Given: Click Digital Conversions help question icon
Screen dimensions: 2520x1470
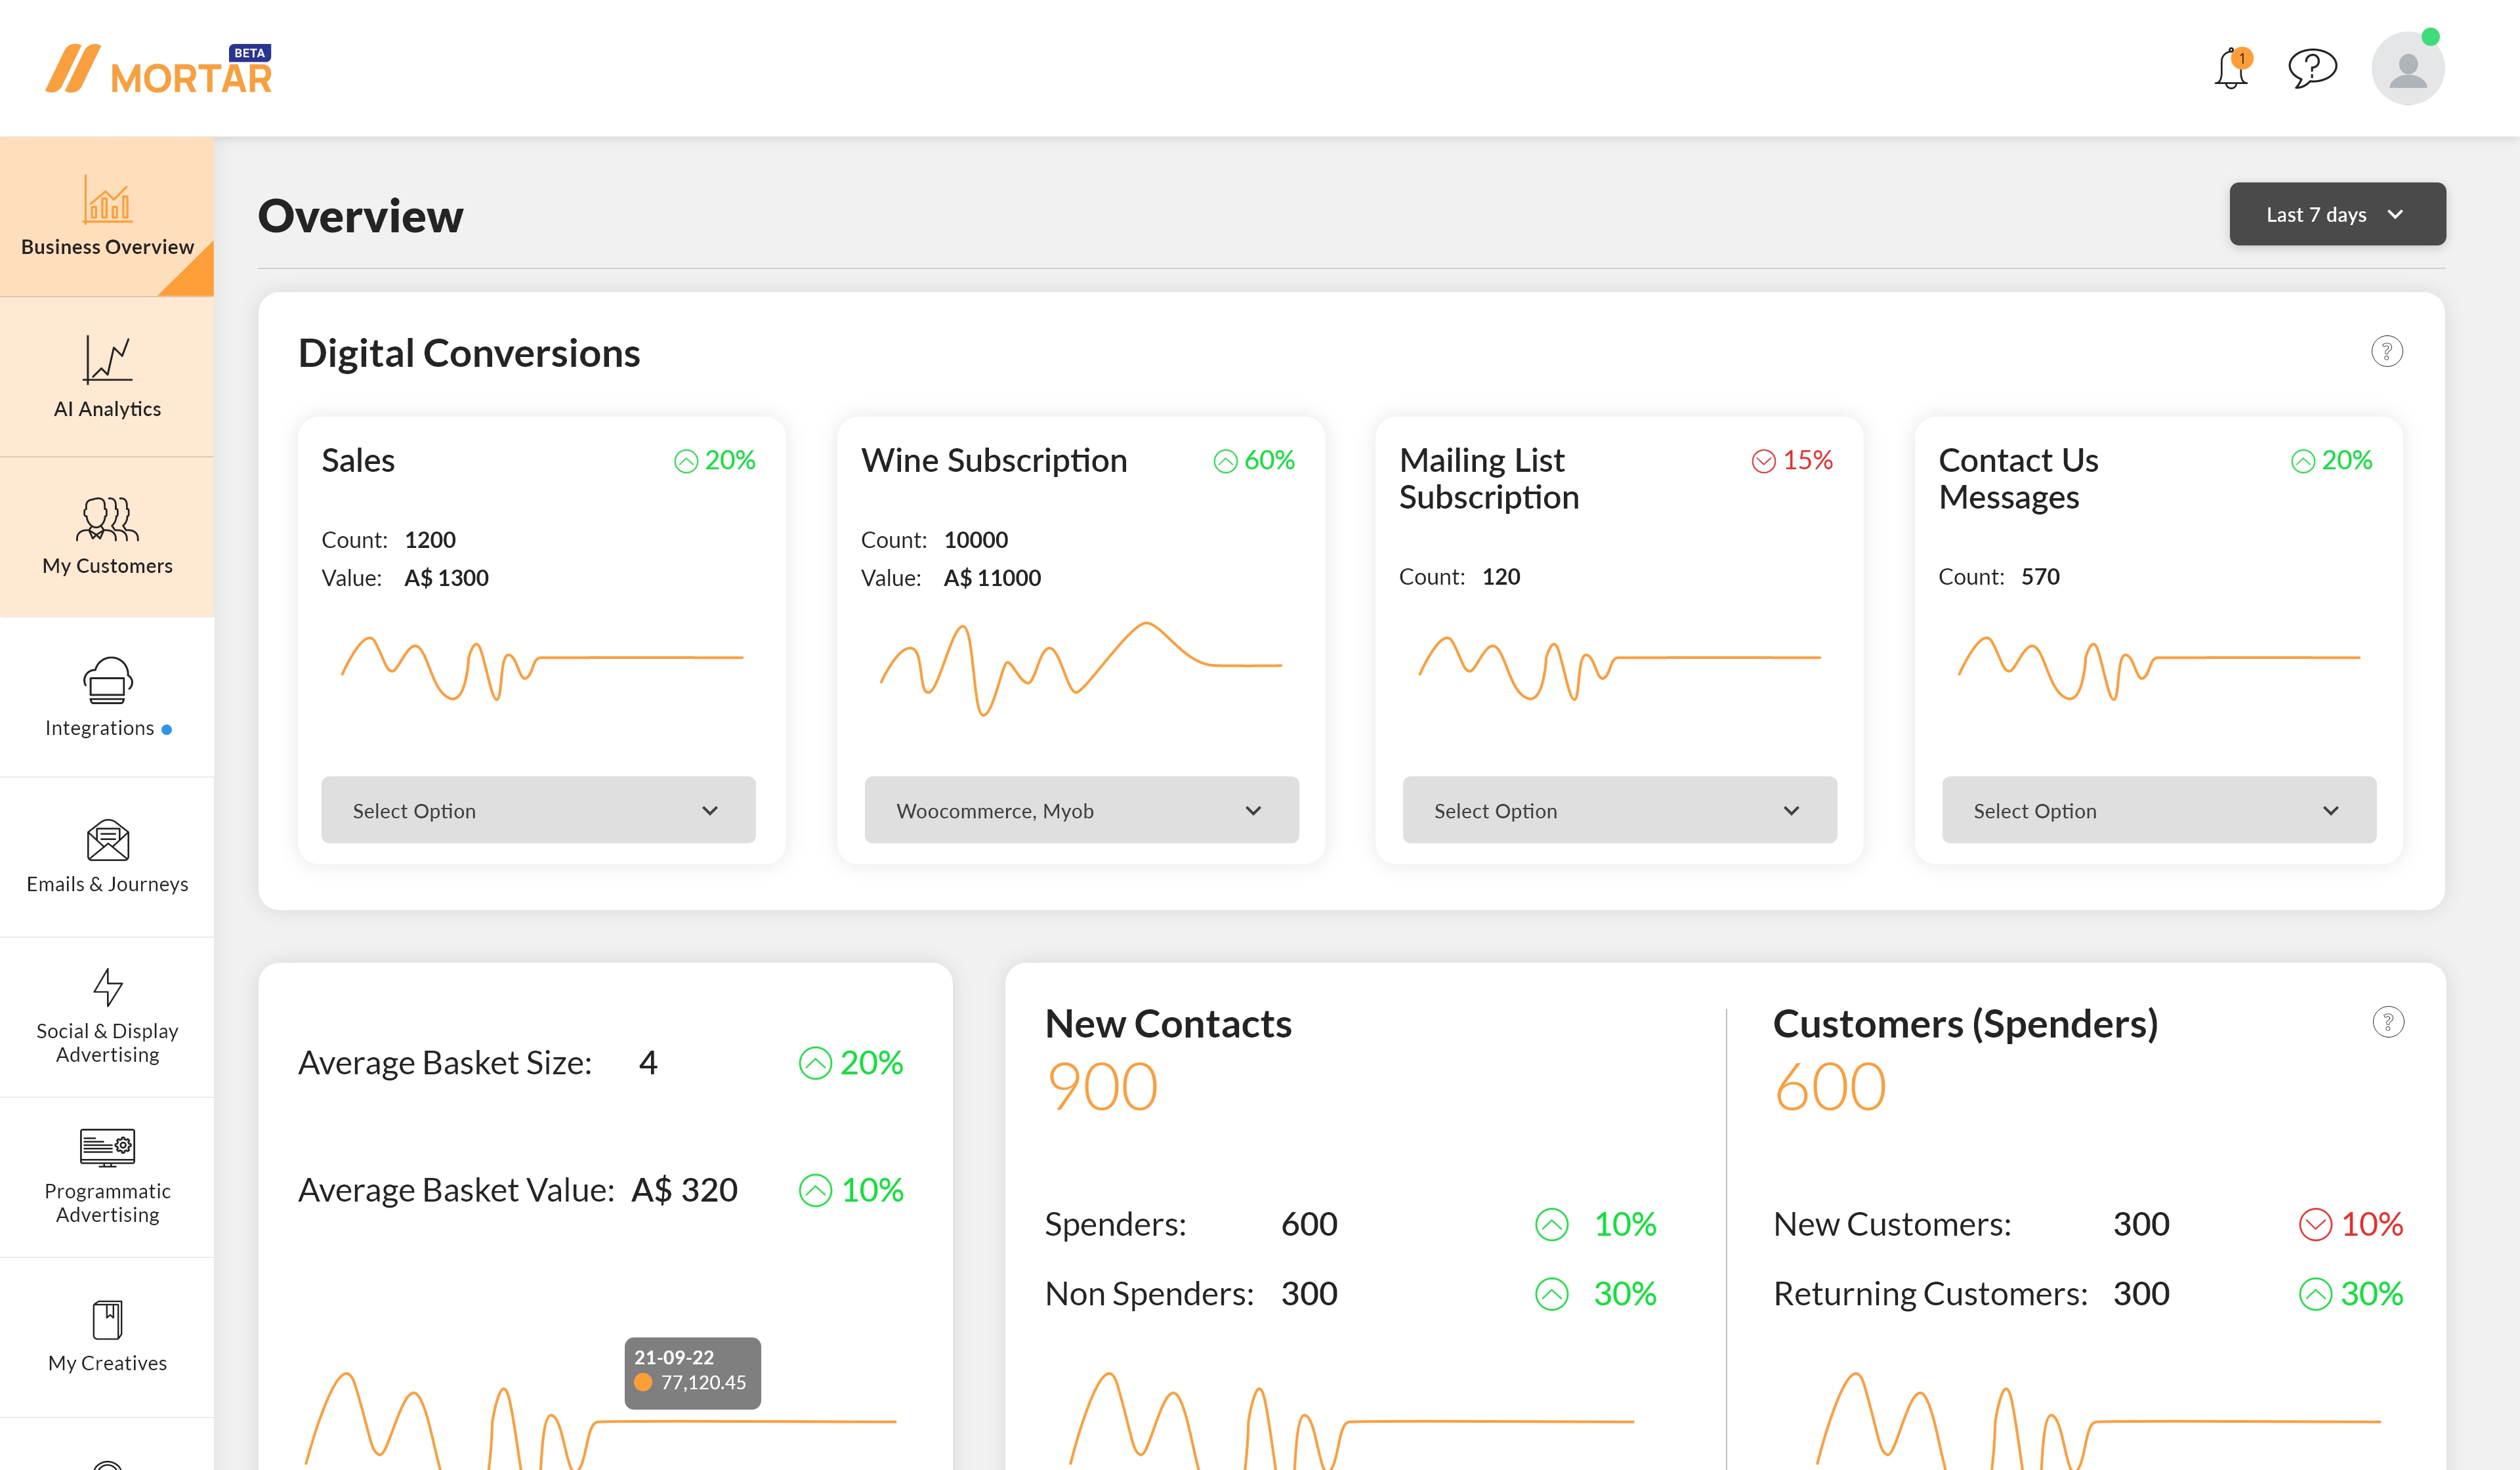Looking at the screenshot, I should click(2386, 352).
